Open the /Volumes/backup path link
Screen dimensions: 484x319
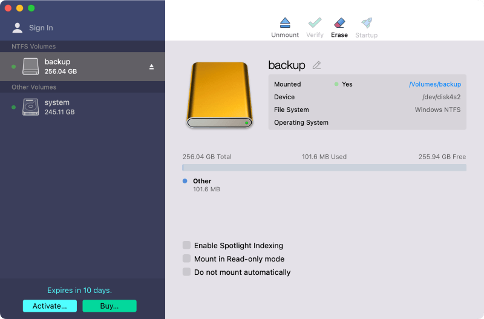pyautogui.click(x=434, y=84)
